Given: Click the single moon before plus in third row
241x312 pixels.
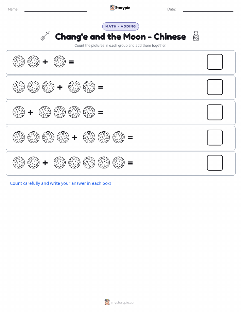Looking at the screenshot, I should (19, 112).
